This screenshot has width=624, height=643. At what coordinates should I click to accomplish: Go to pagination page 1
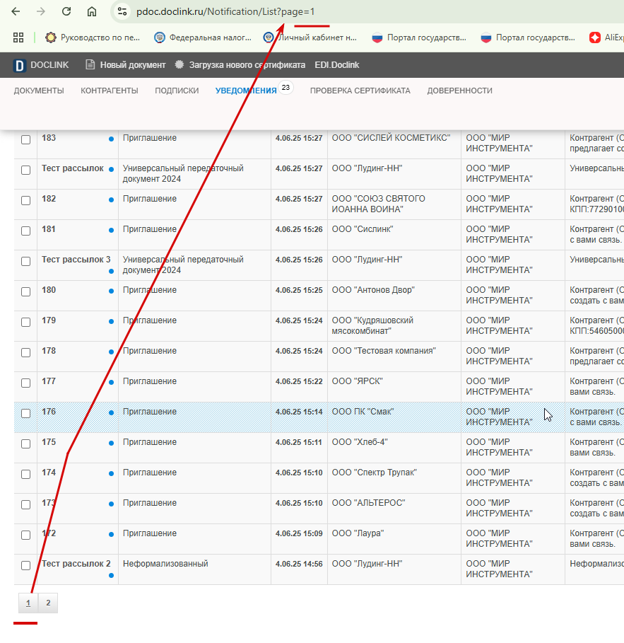[x=28, y=603]
